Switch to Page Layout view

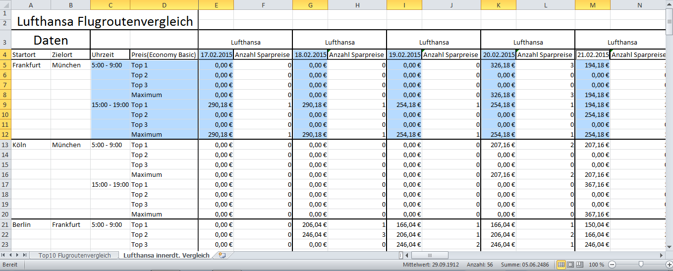pos(570,265)
